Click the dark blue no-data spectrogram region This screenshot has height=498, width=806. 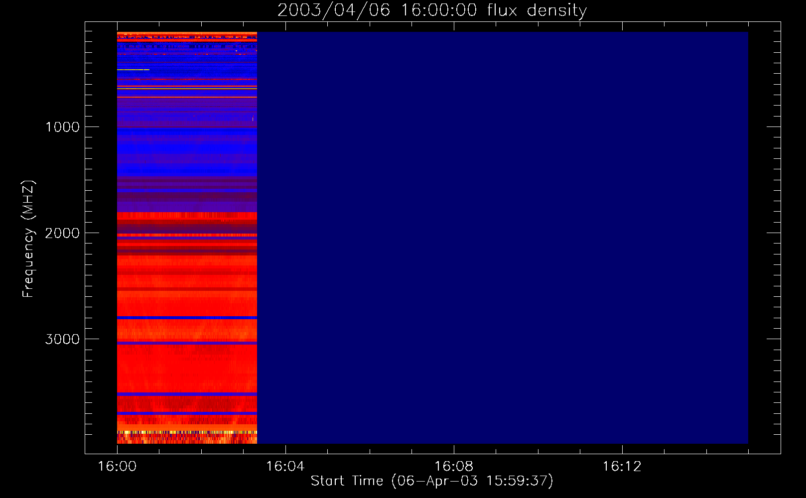[x=503, y=238]
